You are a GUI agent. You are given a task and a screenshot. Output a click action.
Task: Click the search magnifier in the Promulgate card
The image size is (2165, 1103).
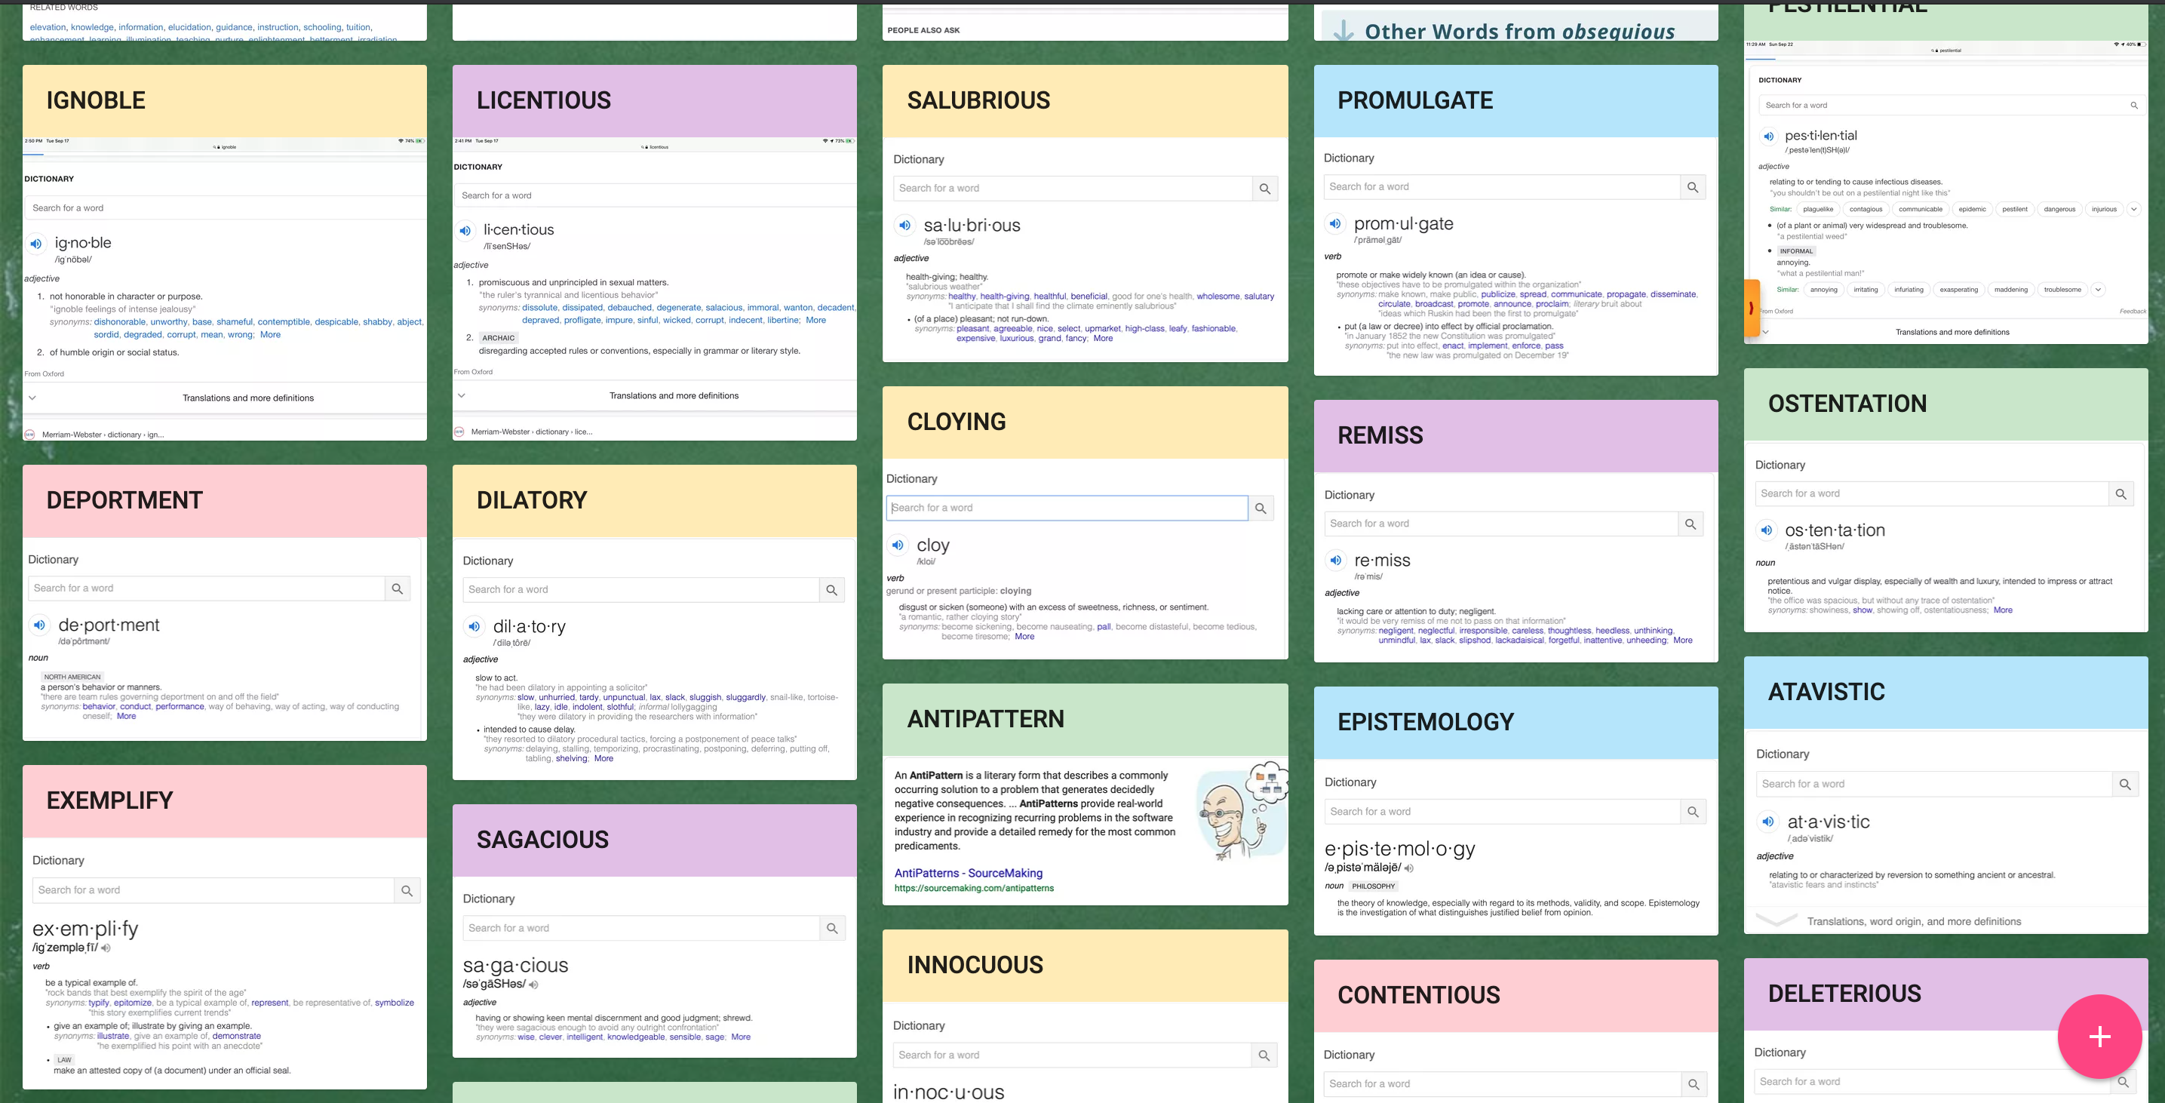(1693, 187)
